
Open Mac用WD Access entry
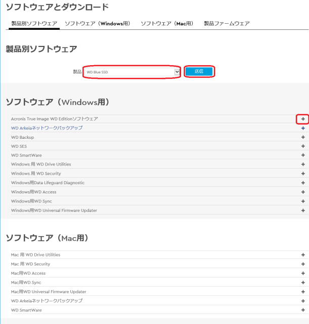28,273
